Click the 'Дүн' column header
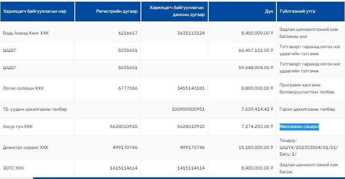345x179 pixels. tap(269, 11)
